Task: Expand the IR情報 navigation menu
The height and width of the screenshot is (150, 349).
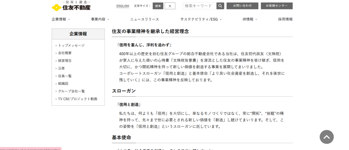Action: (x=249, y=19)
